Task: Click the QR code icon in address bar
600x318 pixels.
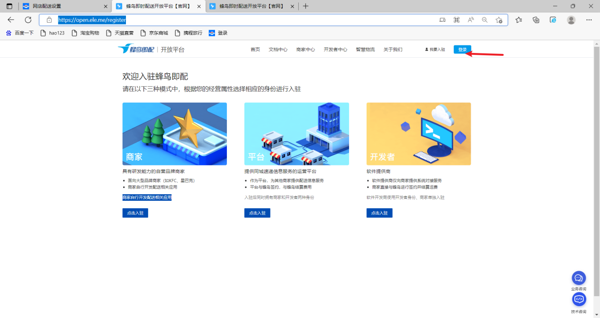Action: coord(457,20)
